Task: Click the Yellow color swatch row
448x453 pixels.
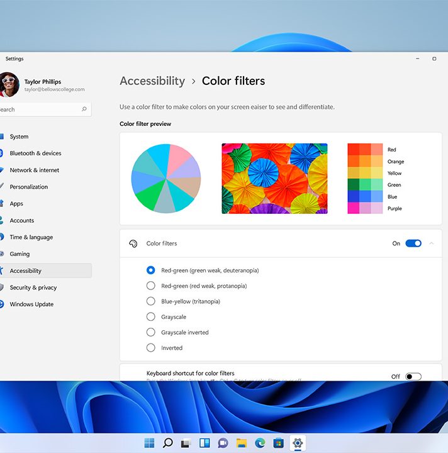Action: [x=374, y=173]
